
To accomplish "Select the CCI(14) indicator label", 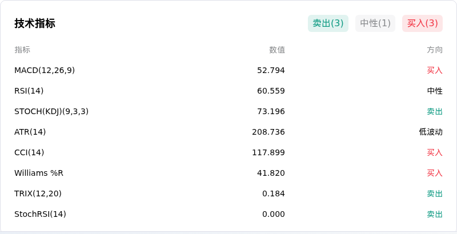I will point(29,152).
